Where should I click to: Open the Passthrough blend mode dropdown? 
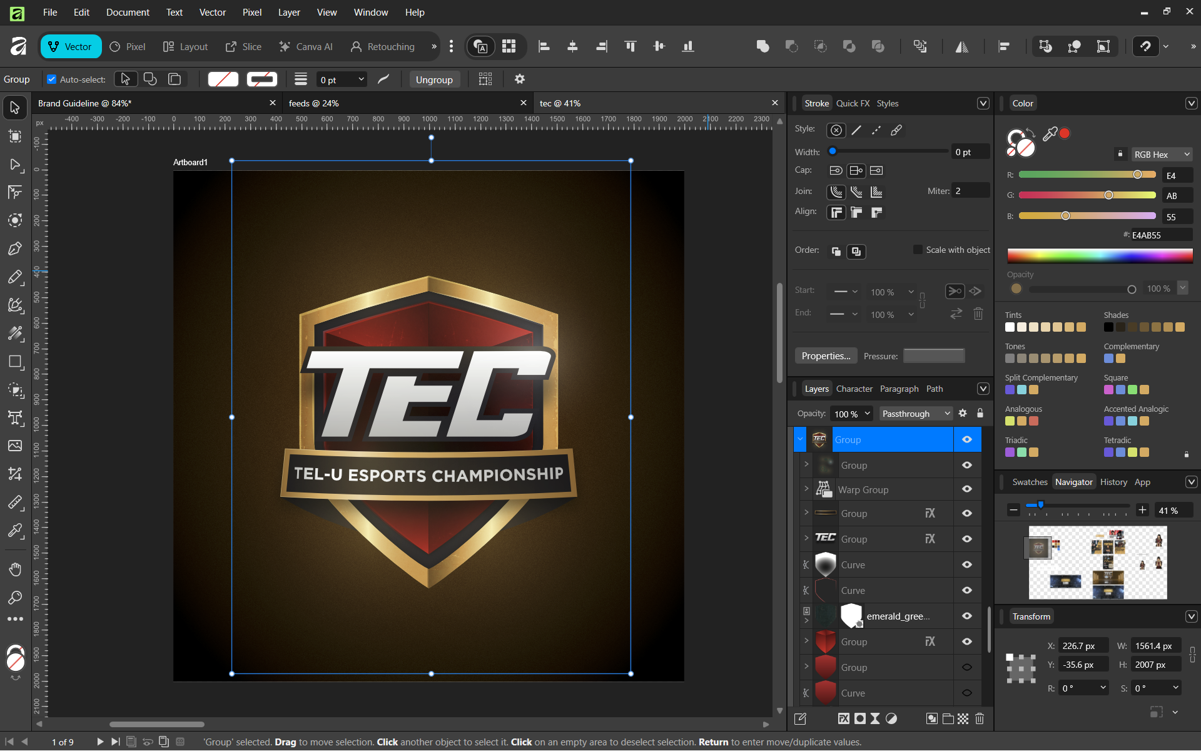[916, 414]
